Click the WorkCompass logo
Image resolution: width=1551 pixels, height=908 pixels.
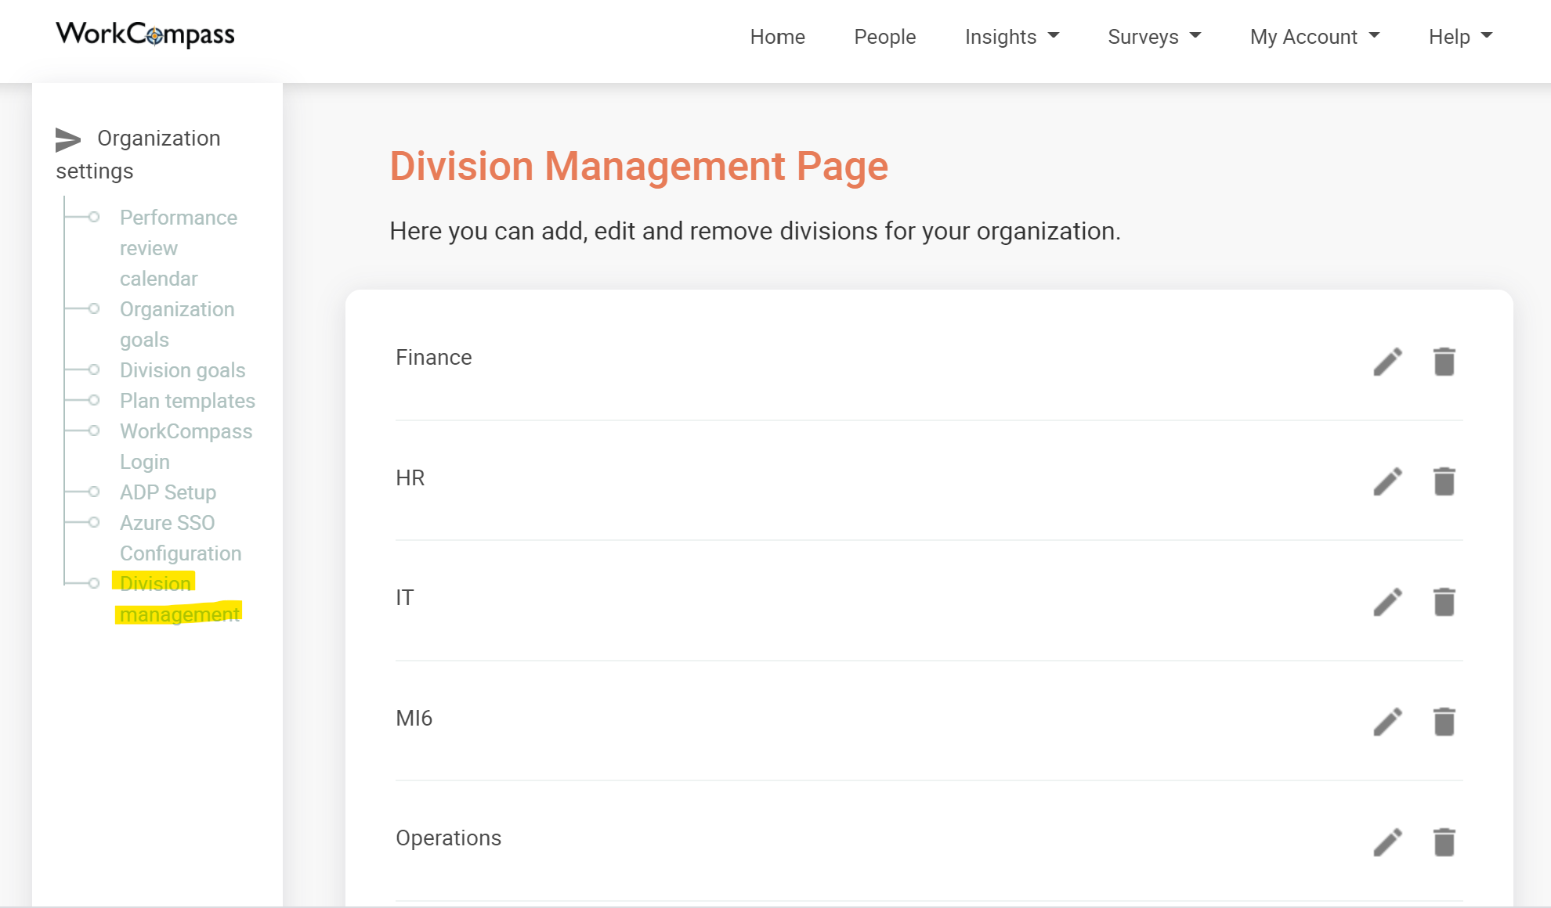[144, 34]
